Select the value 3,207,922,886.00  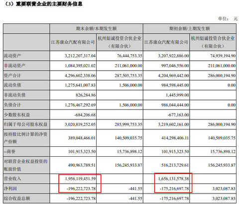[x=173, y=56]
